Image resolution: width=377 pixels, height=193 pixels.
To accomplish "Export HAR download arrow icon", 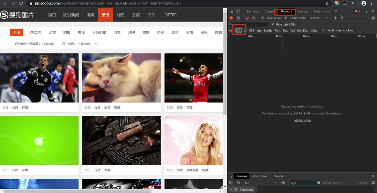I will click(x=342, y=18).
